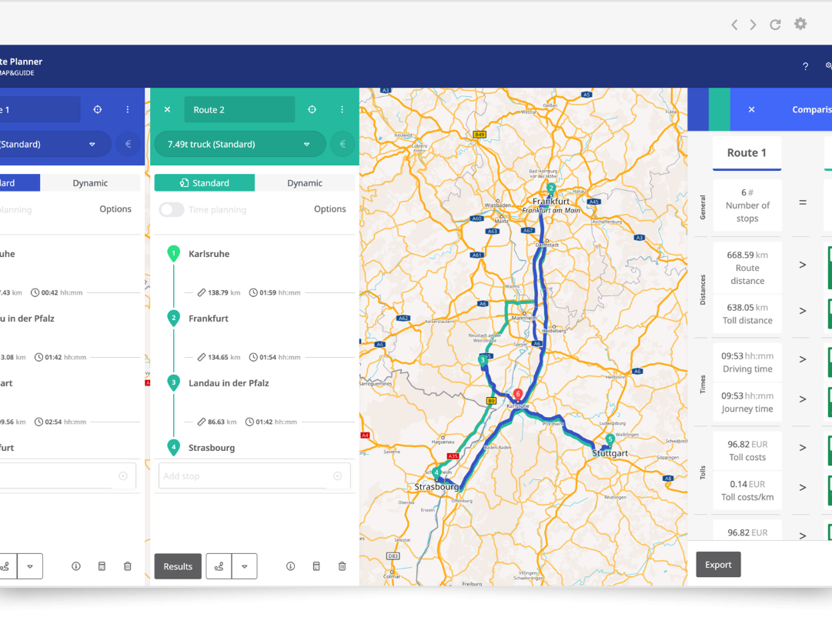Center map on Route 2 target icon
The height and width of the screenshot is (624, 832).
tap(312, 109)
